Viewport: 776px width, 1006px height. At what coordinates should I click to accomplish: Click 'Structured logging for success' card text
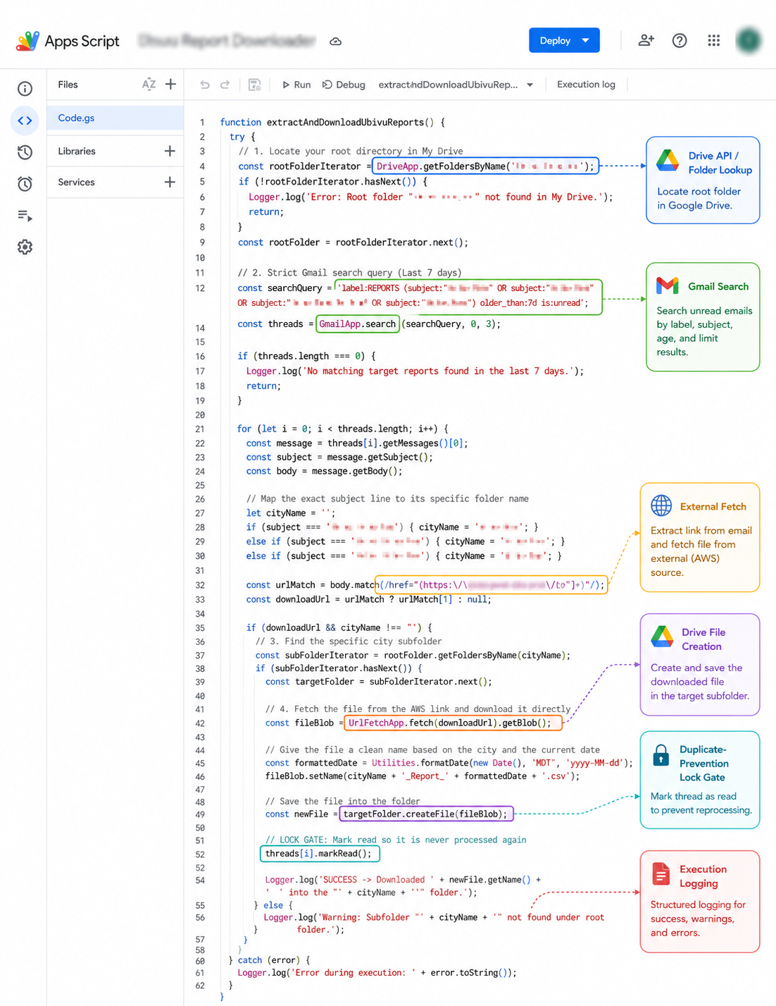coord(698,919)
